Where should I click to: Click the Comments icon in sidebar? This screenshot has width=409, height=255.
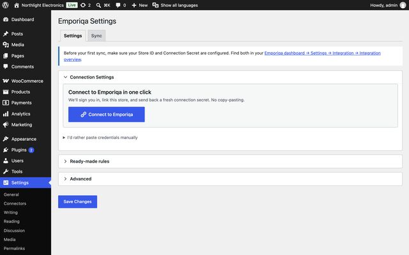click(x=6, y=66)
